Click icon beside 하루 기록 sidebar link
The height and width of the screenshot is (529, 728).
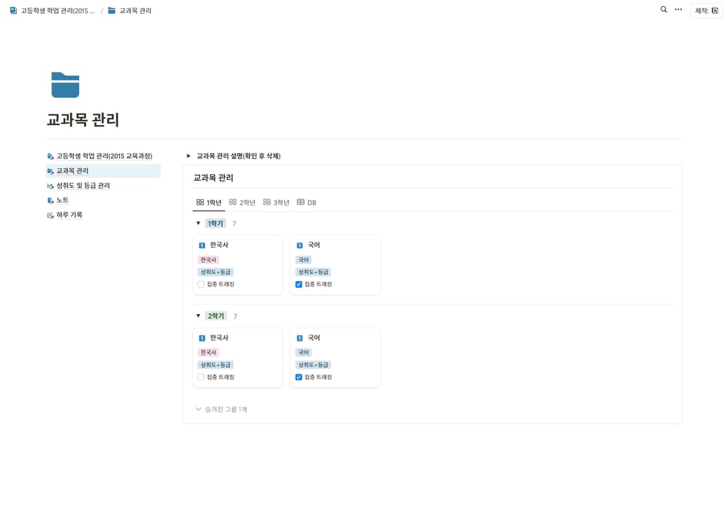(x=50, y=216)
